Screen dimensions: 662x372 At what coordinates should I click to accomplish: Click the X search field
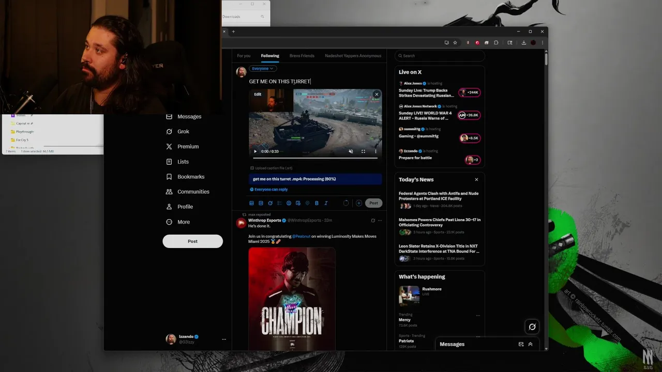pyautogui.click(x=440, y=56)
